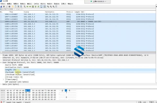This screenshot has width=157, height=103.
Task: Toggle auto scroll during live capture
Action: 41,6
